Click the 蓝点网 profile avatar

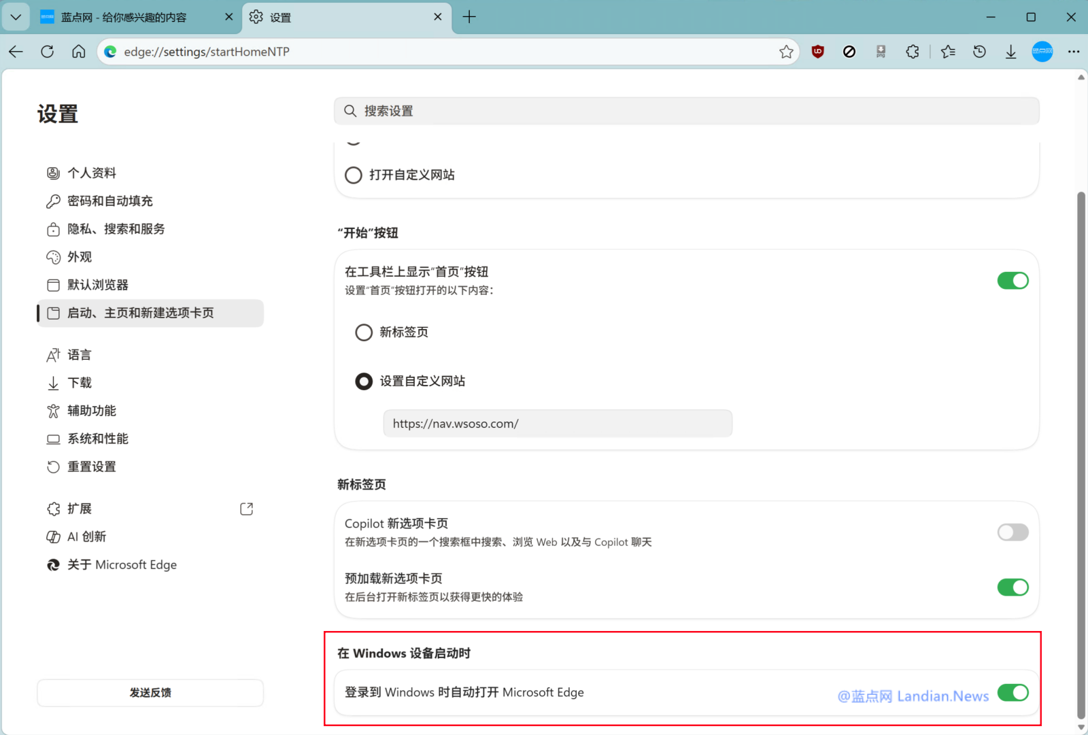point(1042,51)
